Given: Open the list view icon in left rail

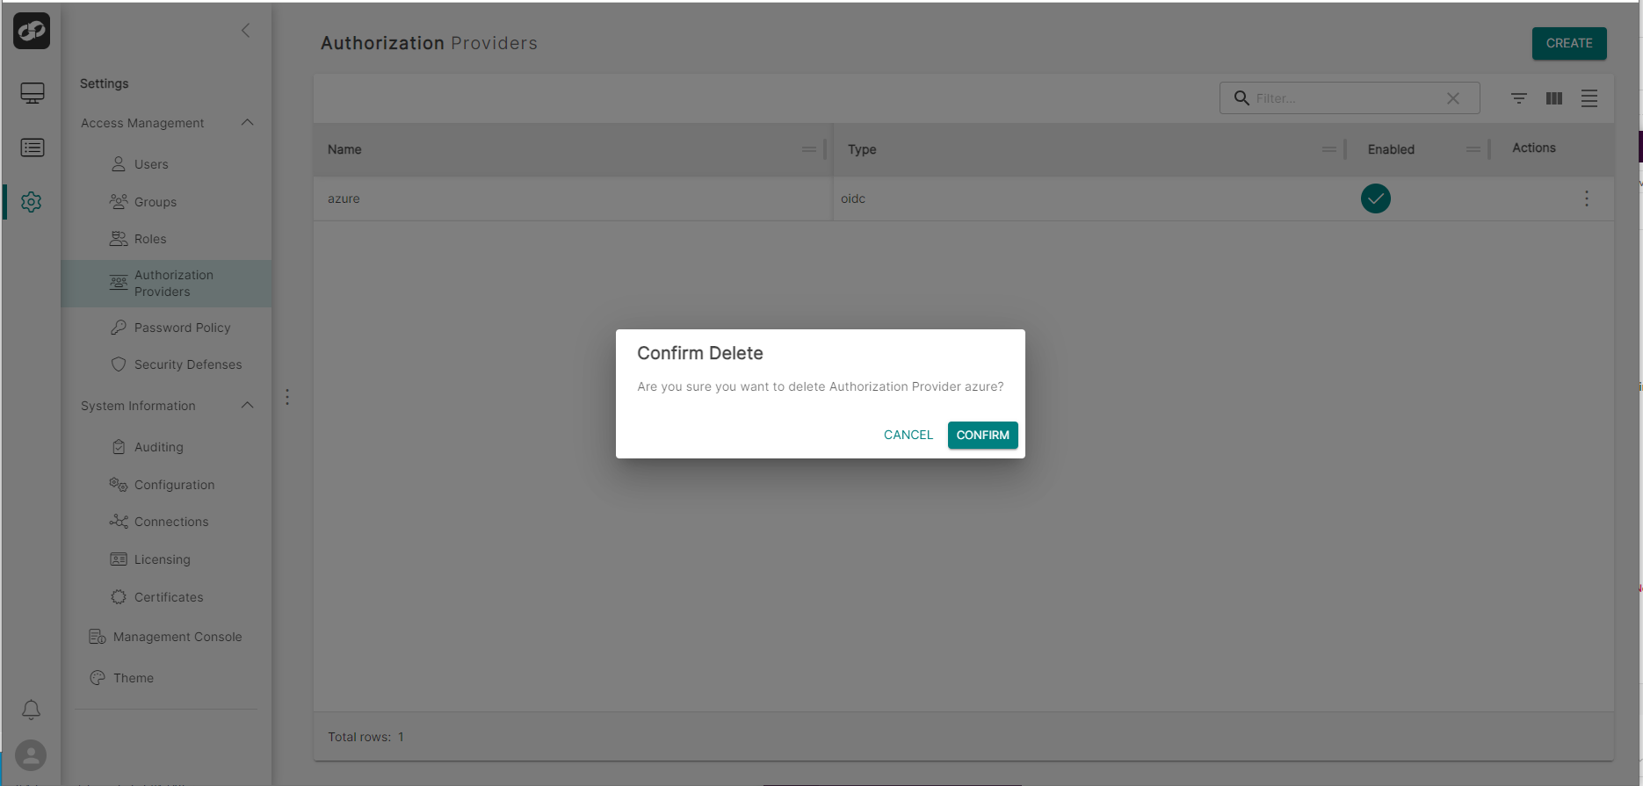Looking at the screenshot, I should [33, 148].
